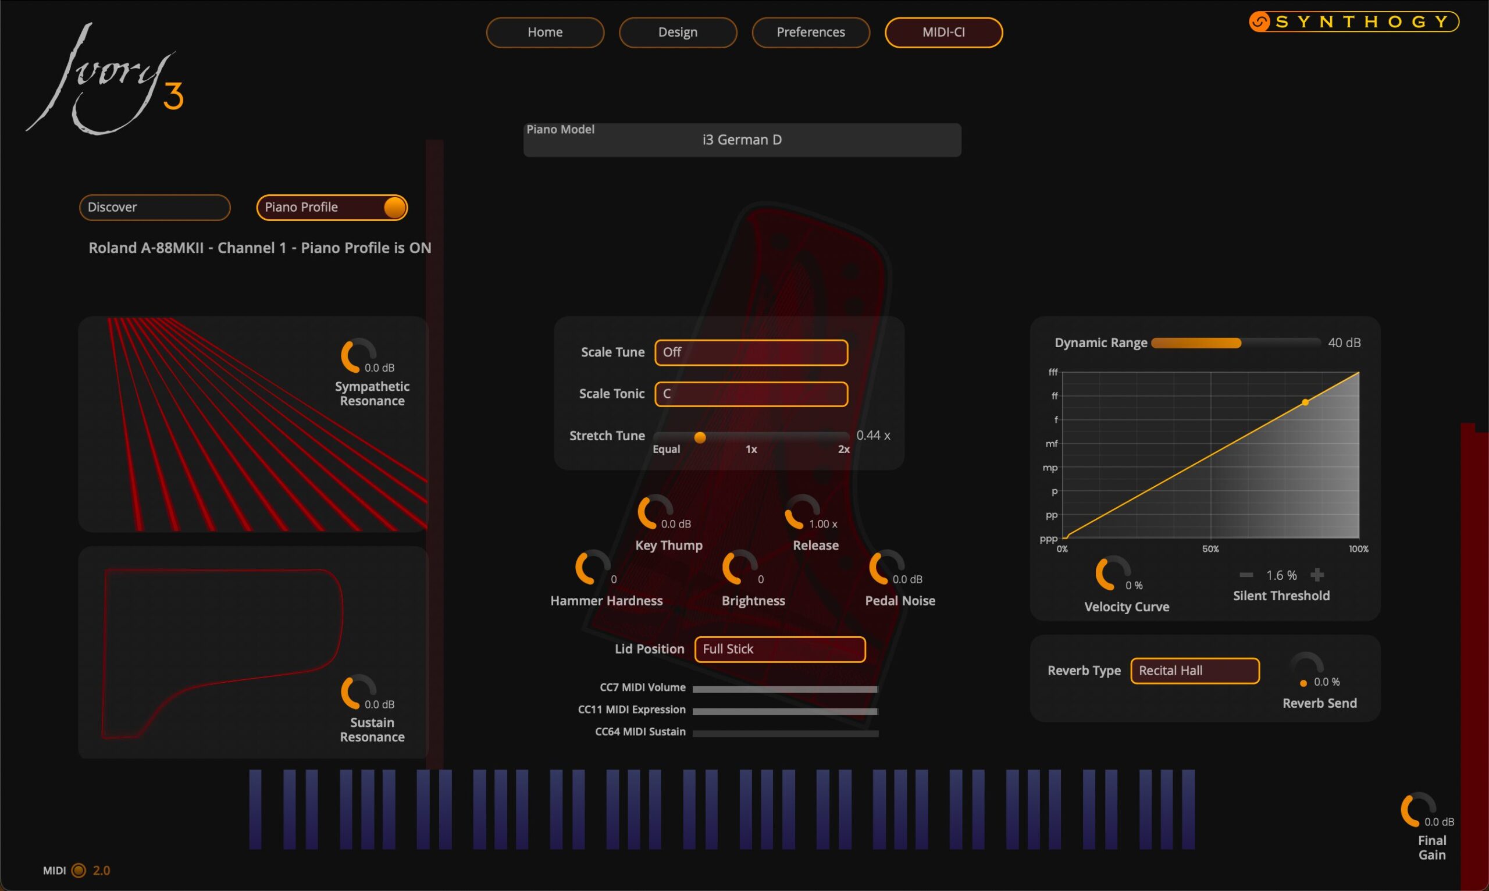This screenshot has height=891, width=1489.
Task: Click the Dynamic Range slider bar
Action: click(x=1235, y=343)
